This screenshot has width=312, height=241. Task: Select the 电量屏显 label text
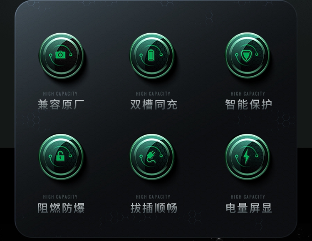(249, 208)
